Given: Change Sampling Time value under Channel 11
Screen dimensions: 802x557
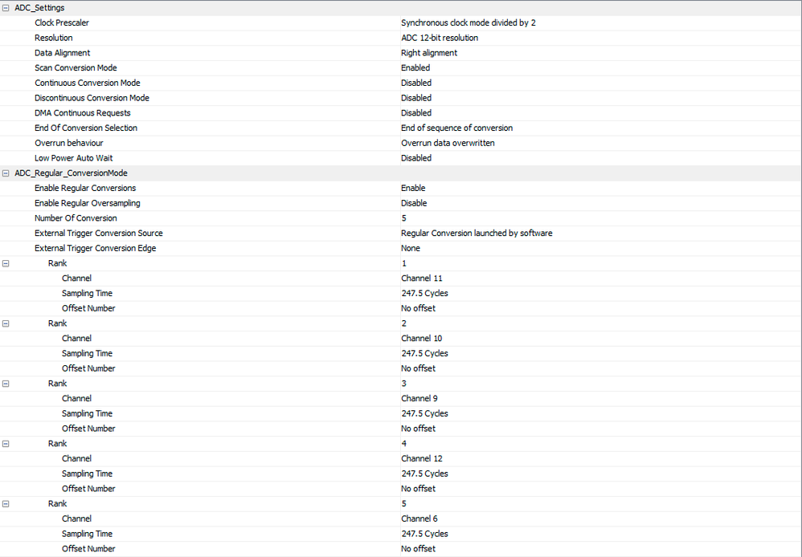Looking at the screenshot, I should point(424,293).
